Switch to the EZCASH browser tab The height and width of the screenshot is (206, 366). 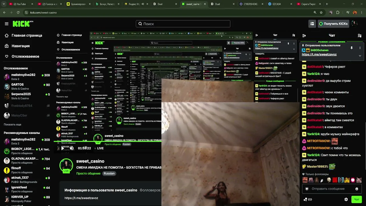(x=280, y=4)
